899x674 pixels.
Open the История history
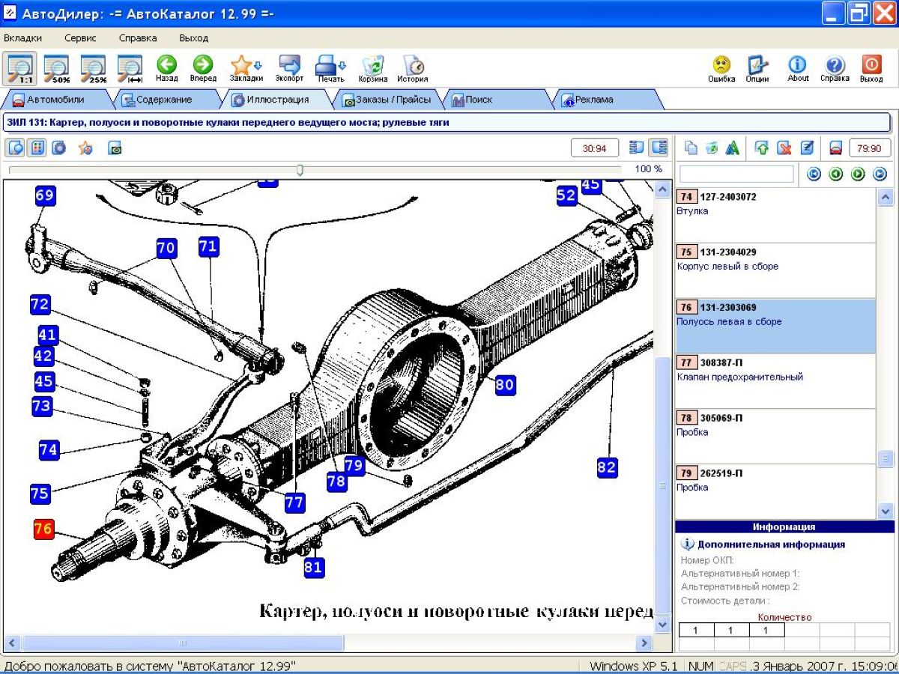(x=413, y=69)
